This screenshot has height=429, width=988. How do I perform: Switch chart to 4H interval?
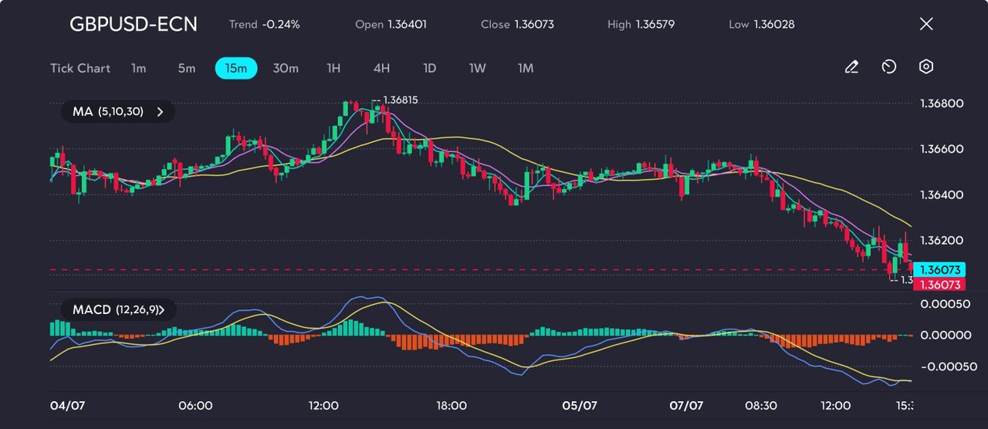[x=381, y=69]
